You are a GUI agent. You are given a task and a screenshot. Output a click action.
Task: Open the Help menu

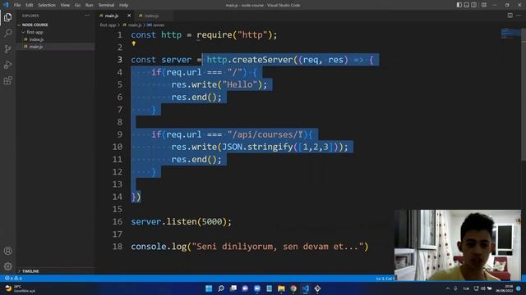(124, 5)
